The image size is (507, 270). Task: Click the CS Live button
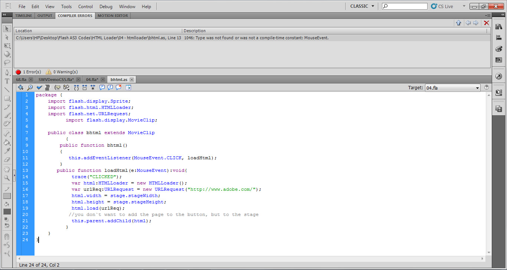[x=442, y=6]
